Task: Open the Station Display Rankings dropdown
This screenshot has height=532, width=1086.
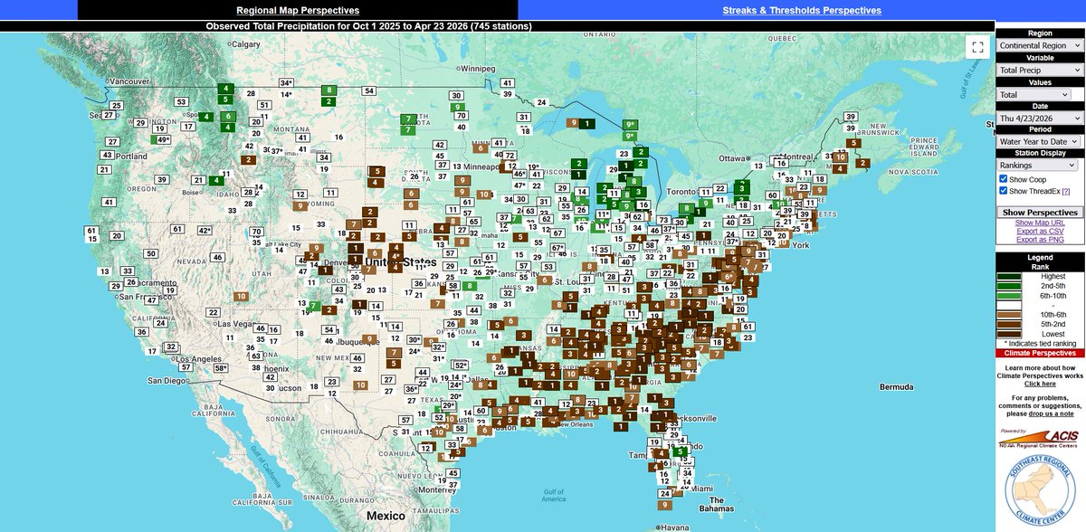Action: tap(1039, 166)
